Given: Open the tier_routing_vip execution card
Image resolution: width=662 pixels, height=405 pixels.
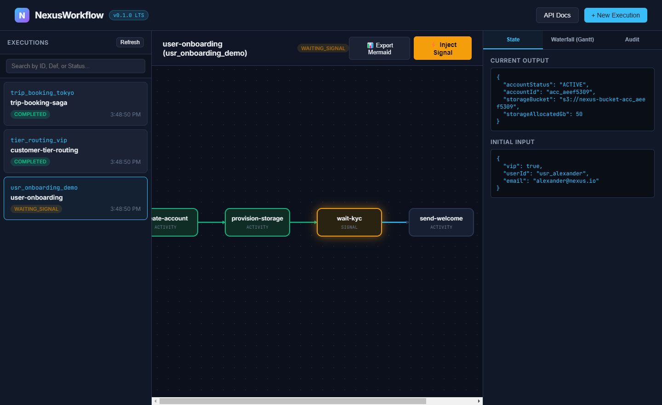Looking at the screenshot, I should [x=75, y=151].
